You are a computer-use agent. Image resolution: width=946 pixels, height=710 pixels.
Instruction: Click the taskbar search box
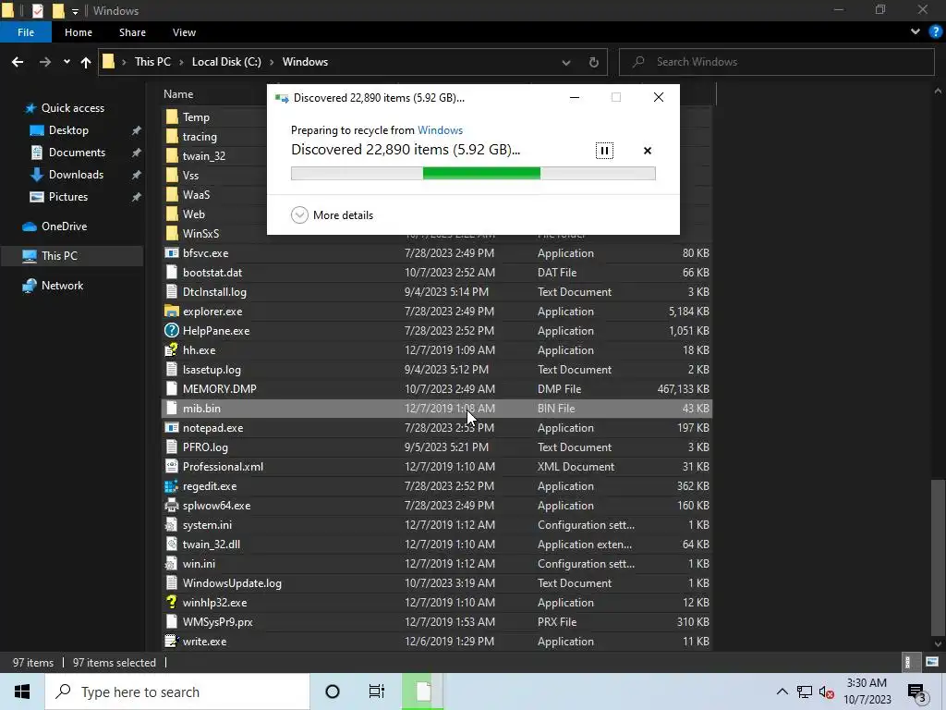coord(177,692)
